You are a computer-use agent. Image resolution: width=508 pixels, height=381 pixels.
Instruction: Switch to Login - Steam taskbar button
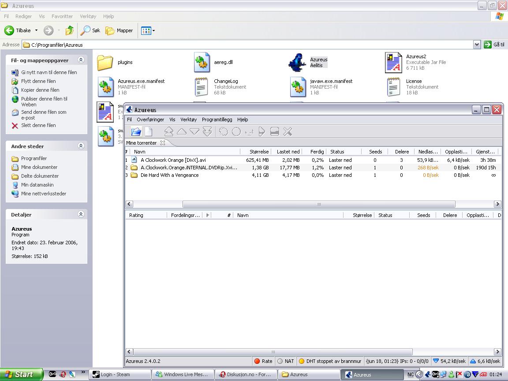[120, 374]
